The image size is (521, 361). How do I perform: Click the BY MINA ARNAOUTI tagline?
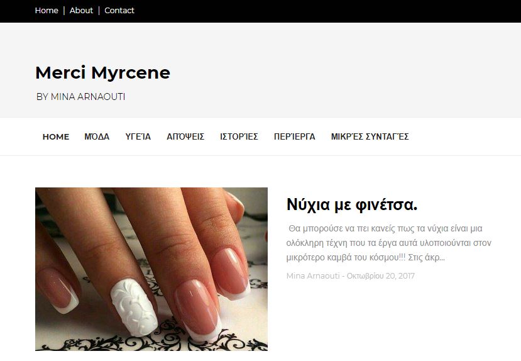(x=80, y=97)
